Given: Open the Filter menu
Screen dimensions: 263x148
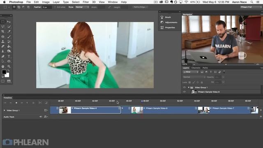Looking at the screenshot, I should tap(86, 2).
